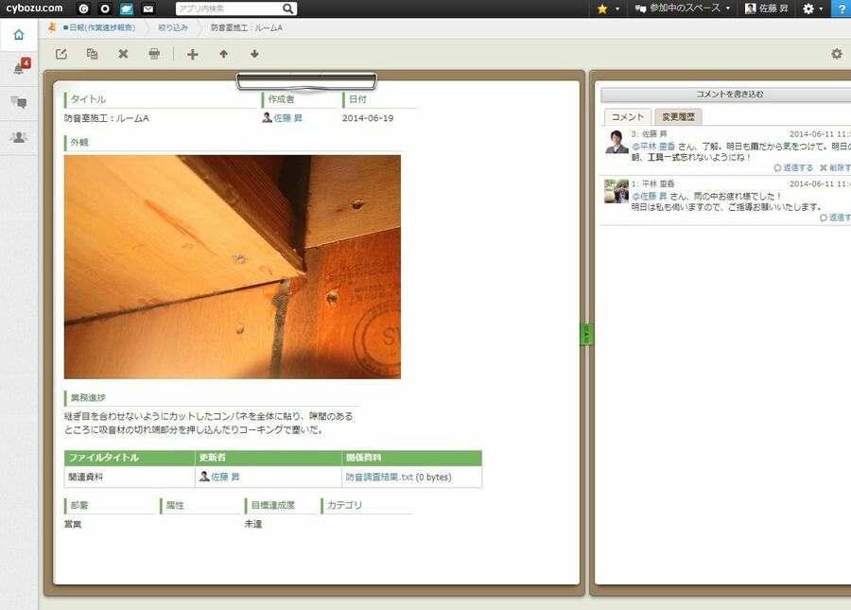This screenshot has height=610, width=851.
Task: Open notifications bell in the sidebar
Action: 19,68
